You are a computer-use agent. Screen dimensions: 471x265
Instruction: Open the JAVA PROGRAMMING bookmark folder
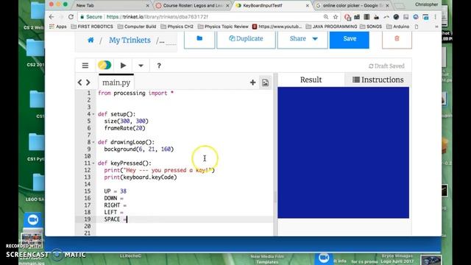(331, 26)
